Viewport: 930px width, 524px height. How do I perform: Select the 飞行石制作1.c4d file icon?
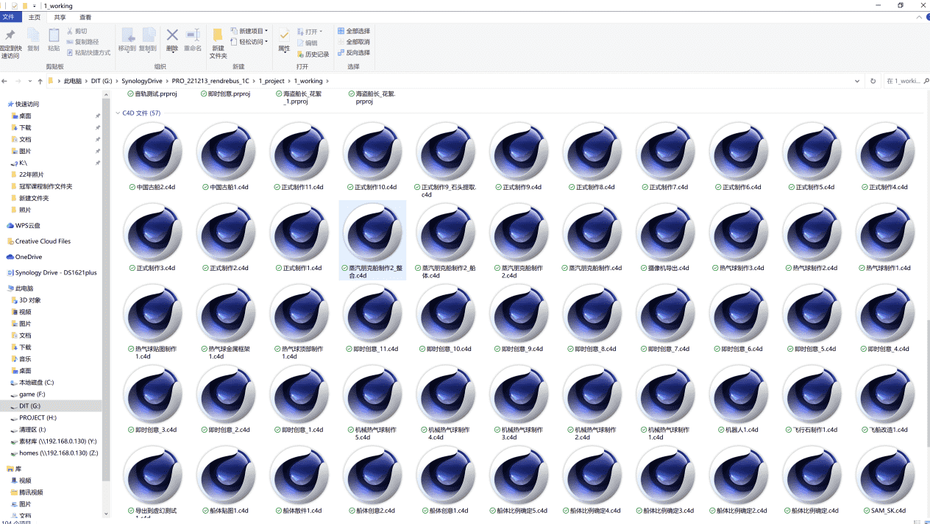tap(812, 394)
